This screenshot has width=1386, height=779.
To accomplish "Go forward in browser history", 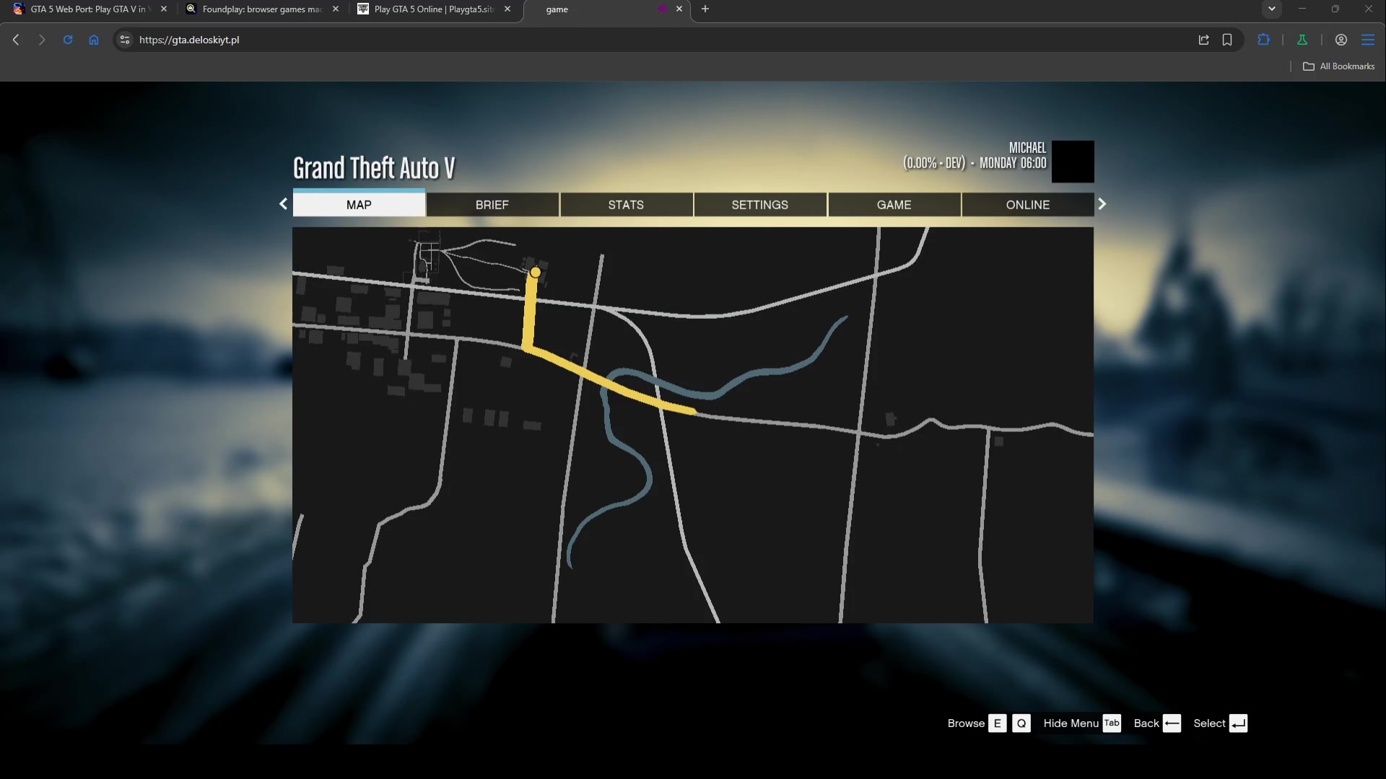I will (42, 40).
